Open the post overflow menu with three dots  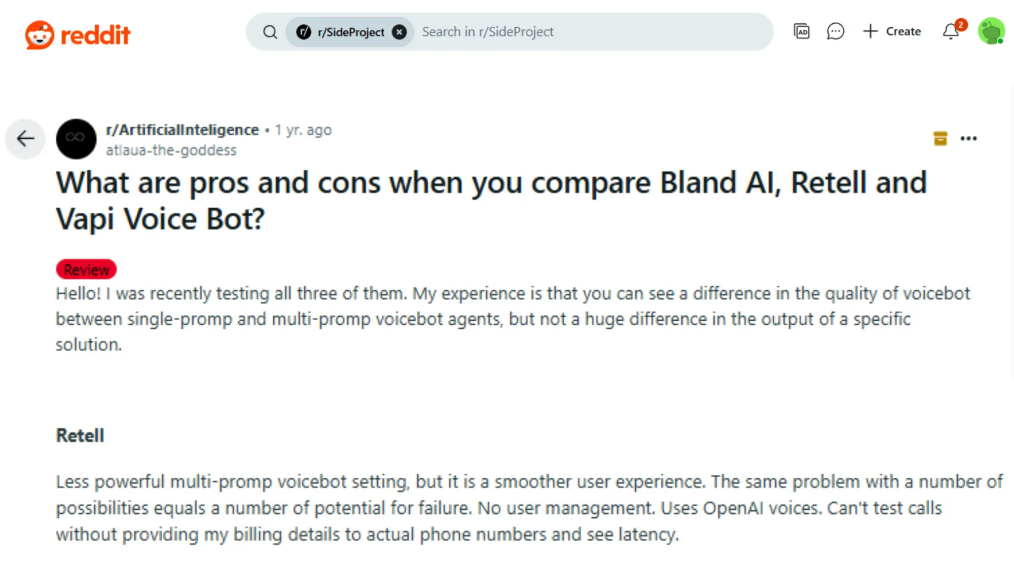pyautogui.click(x=969, y=138)
